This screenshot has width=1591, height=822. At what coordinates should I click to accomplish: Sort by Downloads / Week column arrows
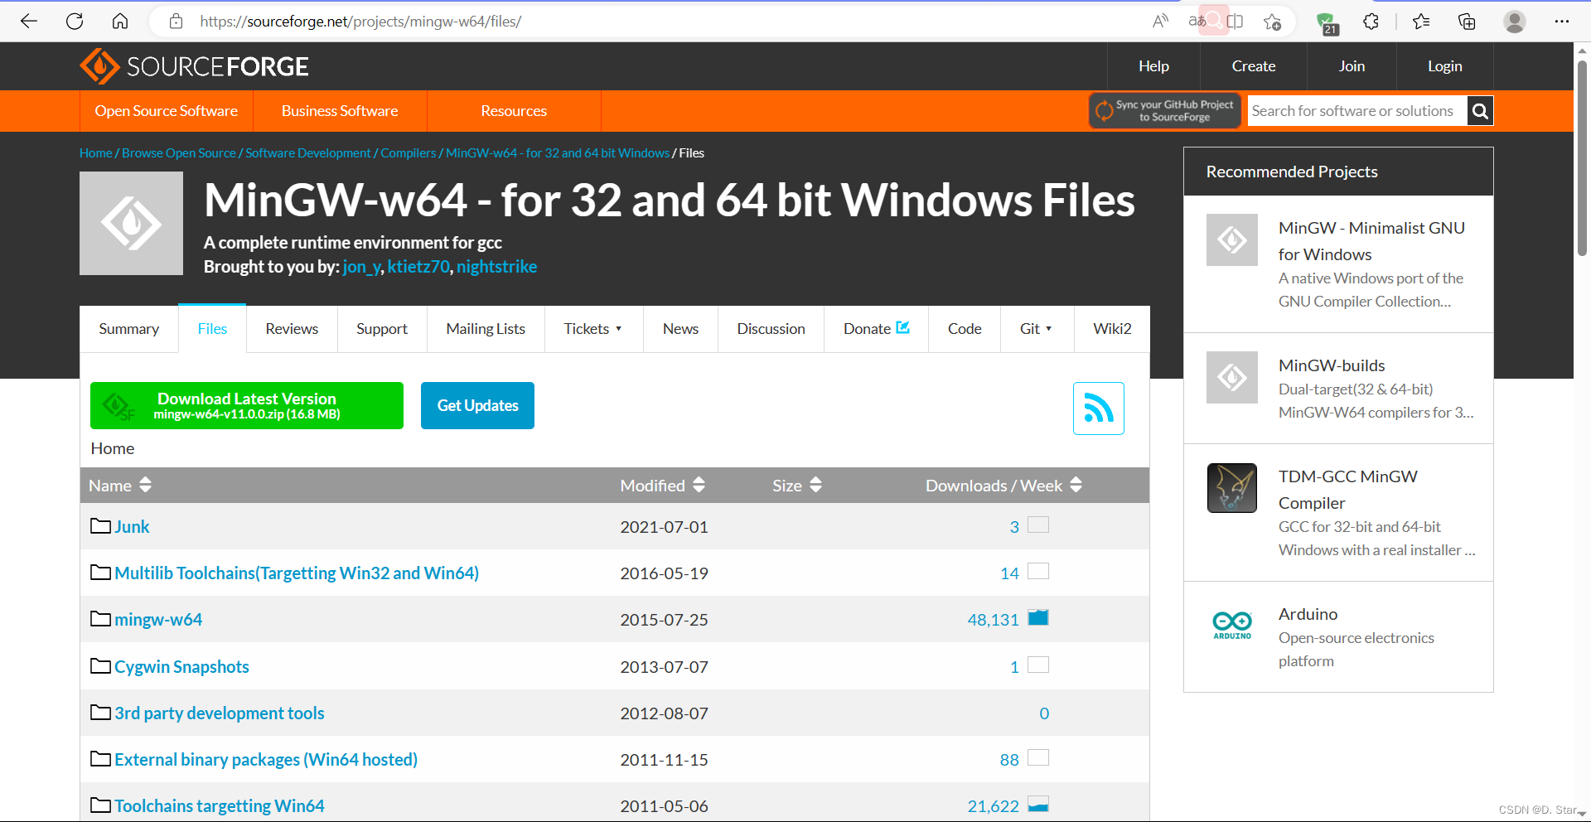click(1076, 485)
